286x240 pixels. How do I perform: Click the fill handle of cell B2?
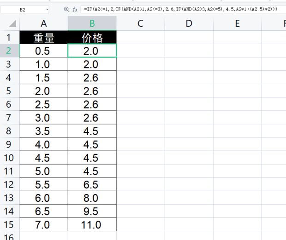[116, 57]
